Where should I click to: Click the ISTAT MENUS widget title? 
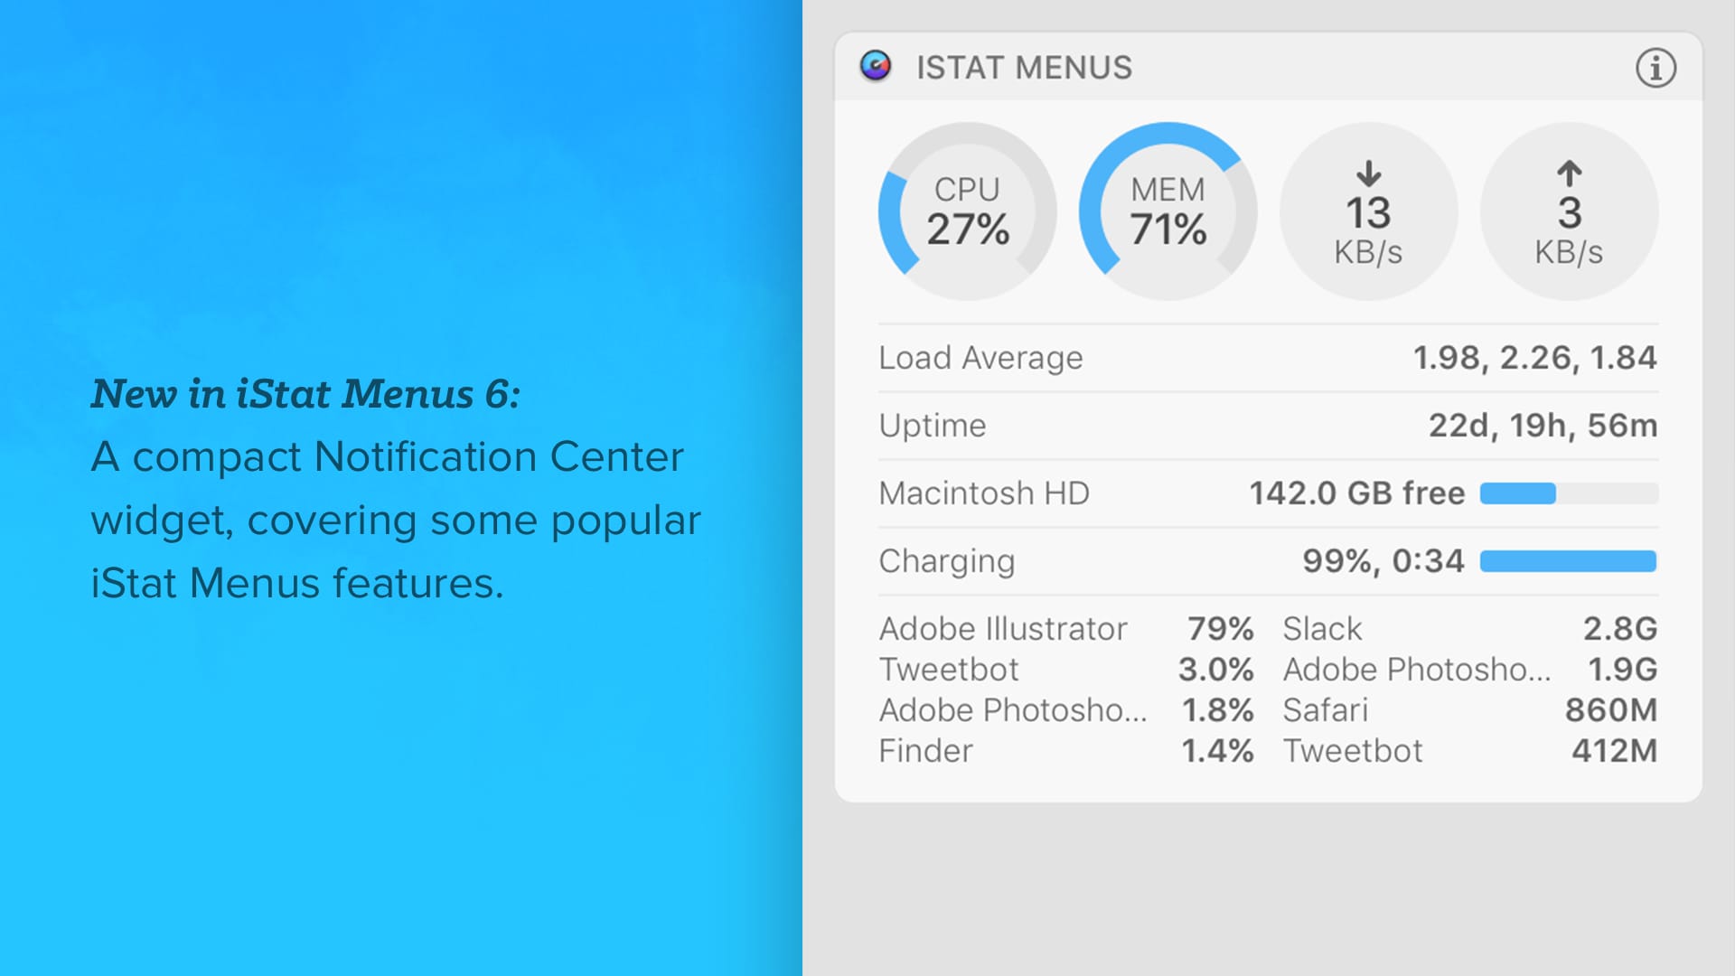click(x=1024, y=68)
